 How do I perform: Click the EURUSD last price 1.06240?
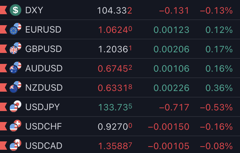(x=115, y=30)
